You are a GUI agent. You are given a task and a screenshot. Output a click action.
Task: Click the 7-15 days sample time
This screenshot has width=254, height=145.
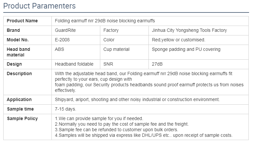point(66,109)
